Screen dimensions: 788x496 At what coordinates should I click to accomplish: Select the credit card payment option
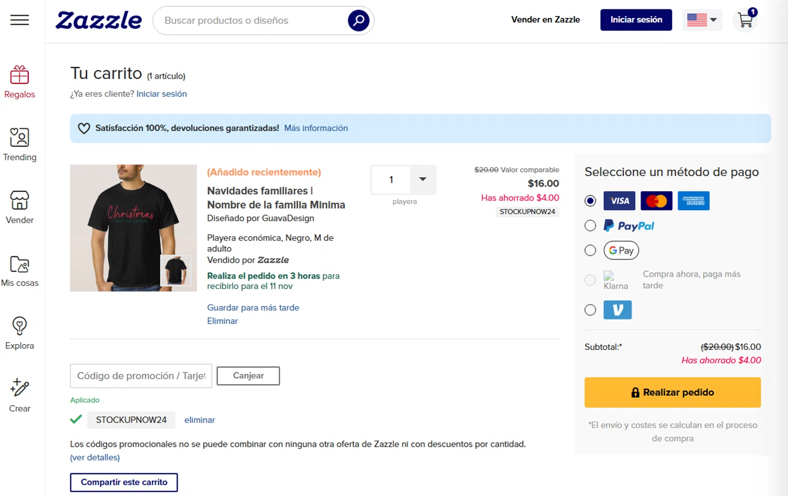(590, 201)
